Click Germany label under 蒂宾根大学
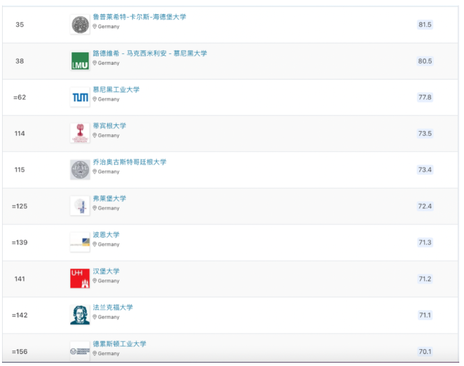The height and width of the screenshot is (366, 464). point(109,136)
